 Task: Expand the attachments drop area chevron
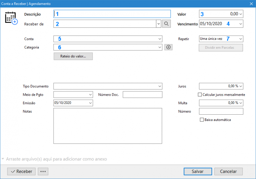pyautogui.click(x=3, y=159)
